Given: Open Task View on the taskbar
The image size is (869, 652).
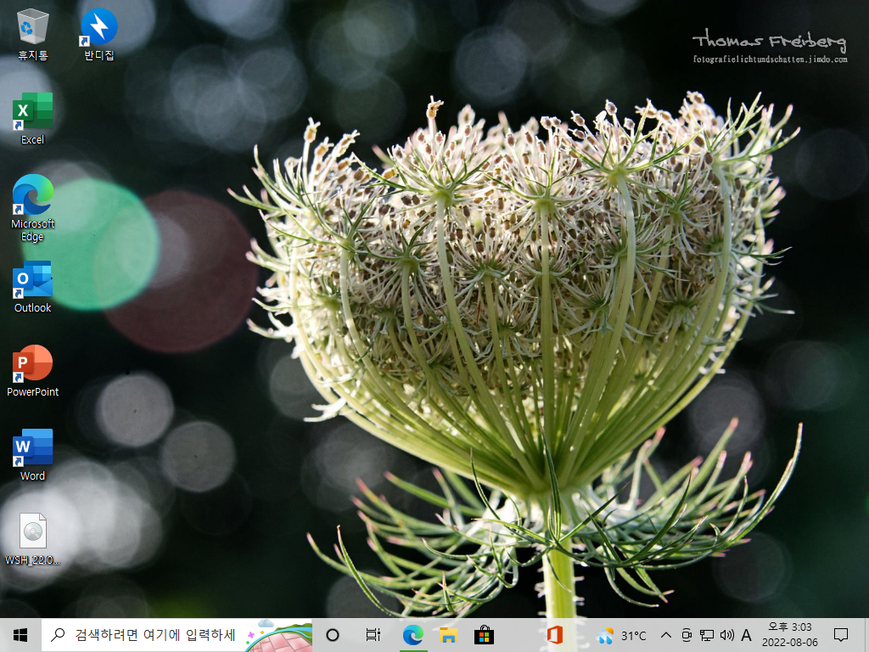Looking at the screenshot, I should pos(373,635).
